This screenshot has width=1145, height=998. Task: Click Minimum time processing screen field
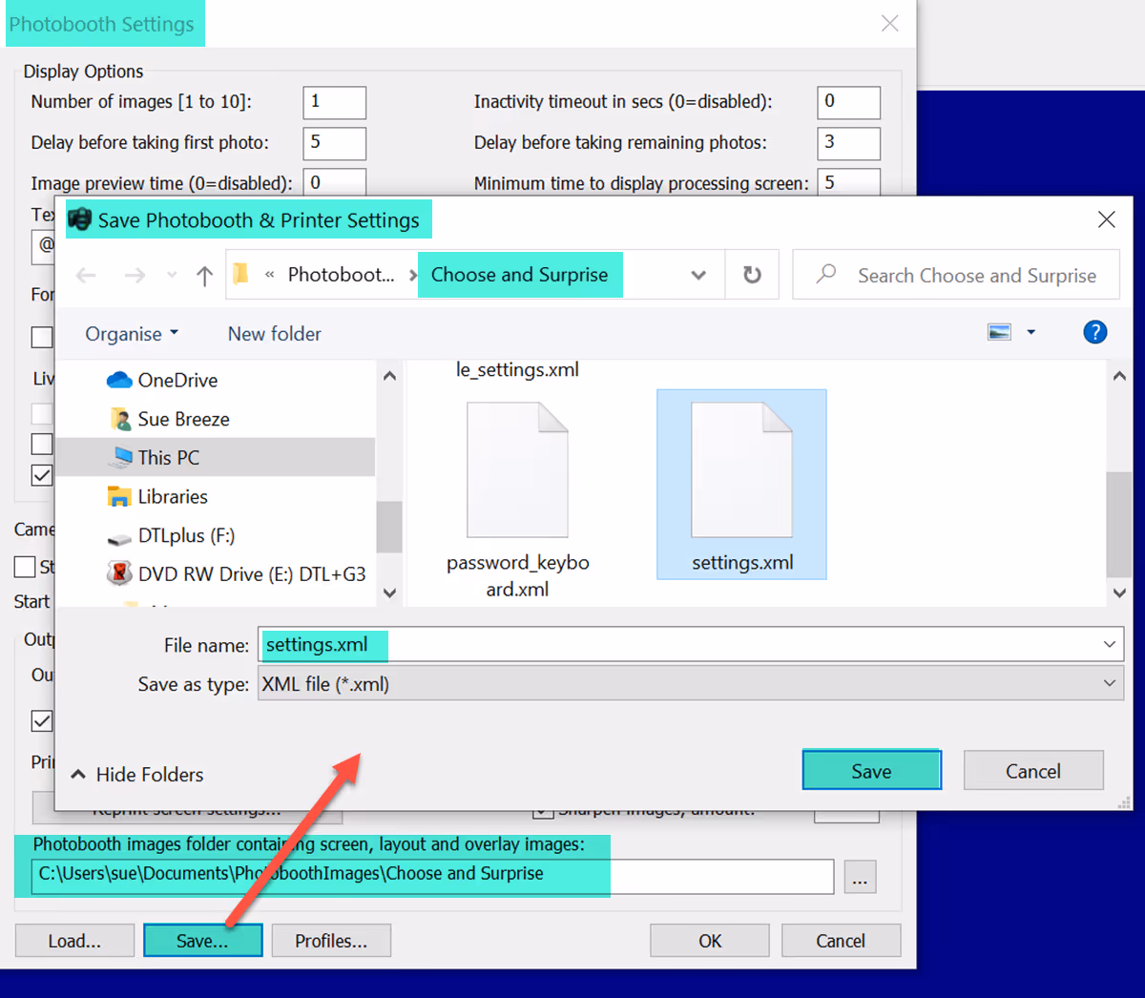(x=848, y=182)
